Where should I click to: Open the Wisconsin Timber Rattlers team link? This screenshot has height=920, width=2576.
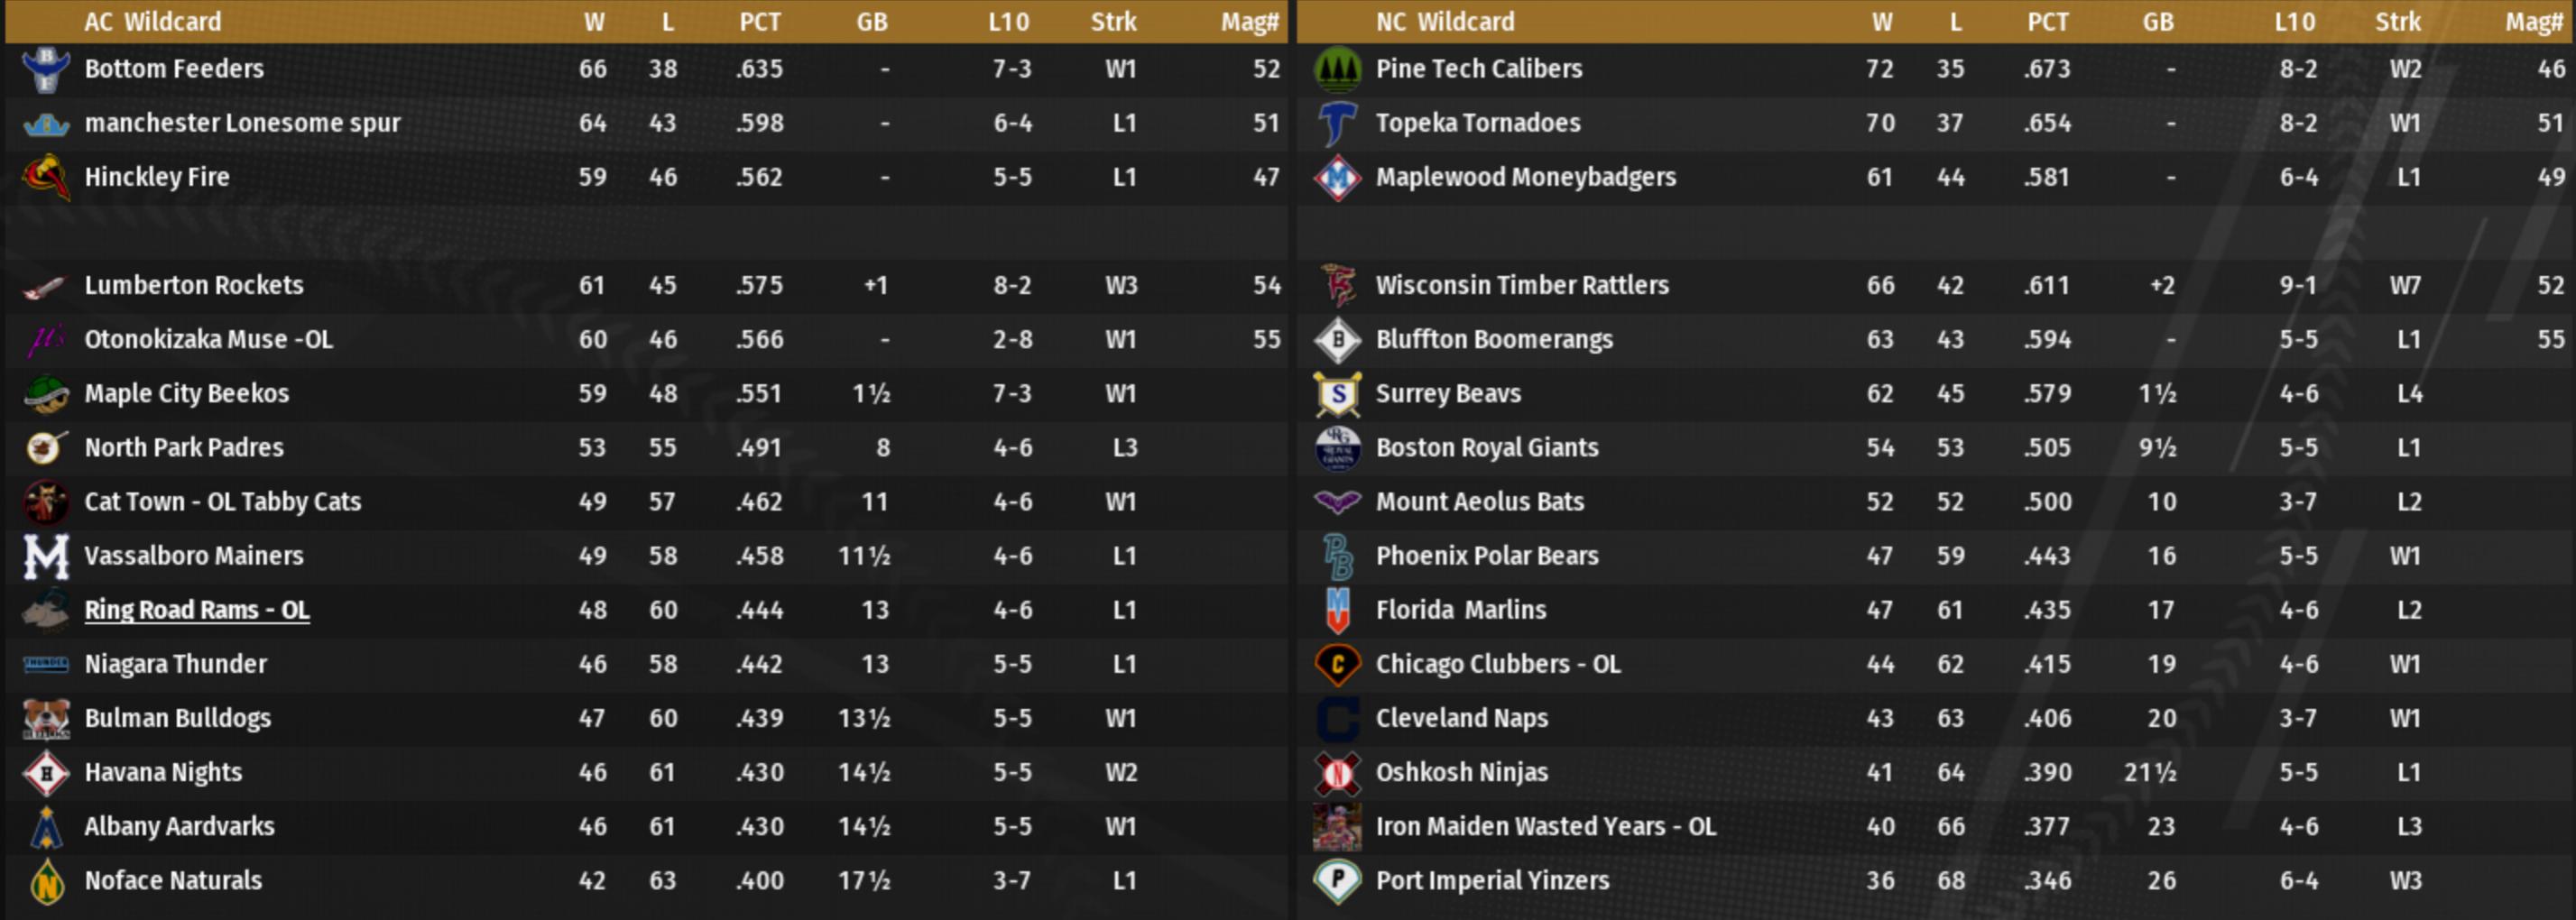[1522, 285]
